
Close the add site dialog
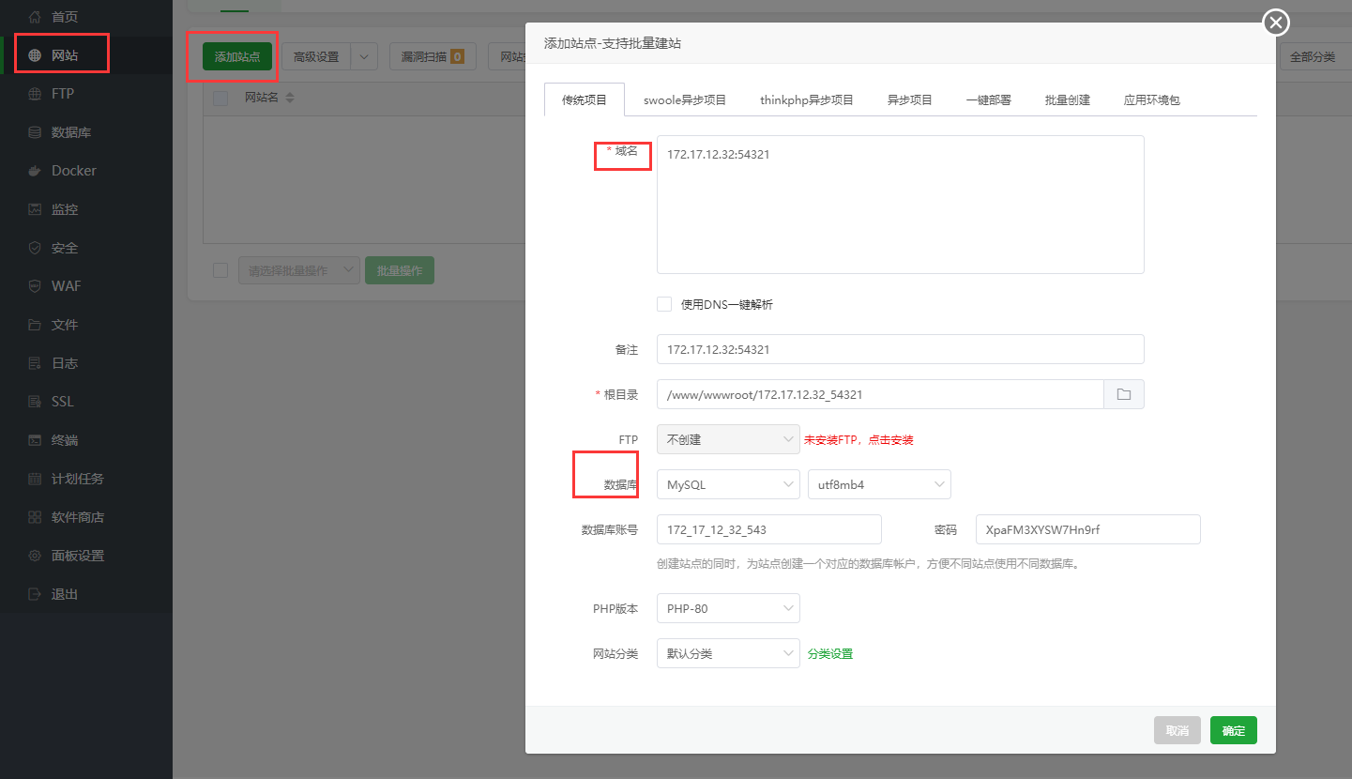(x=1276, y=23)
